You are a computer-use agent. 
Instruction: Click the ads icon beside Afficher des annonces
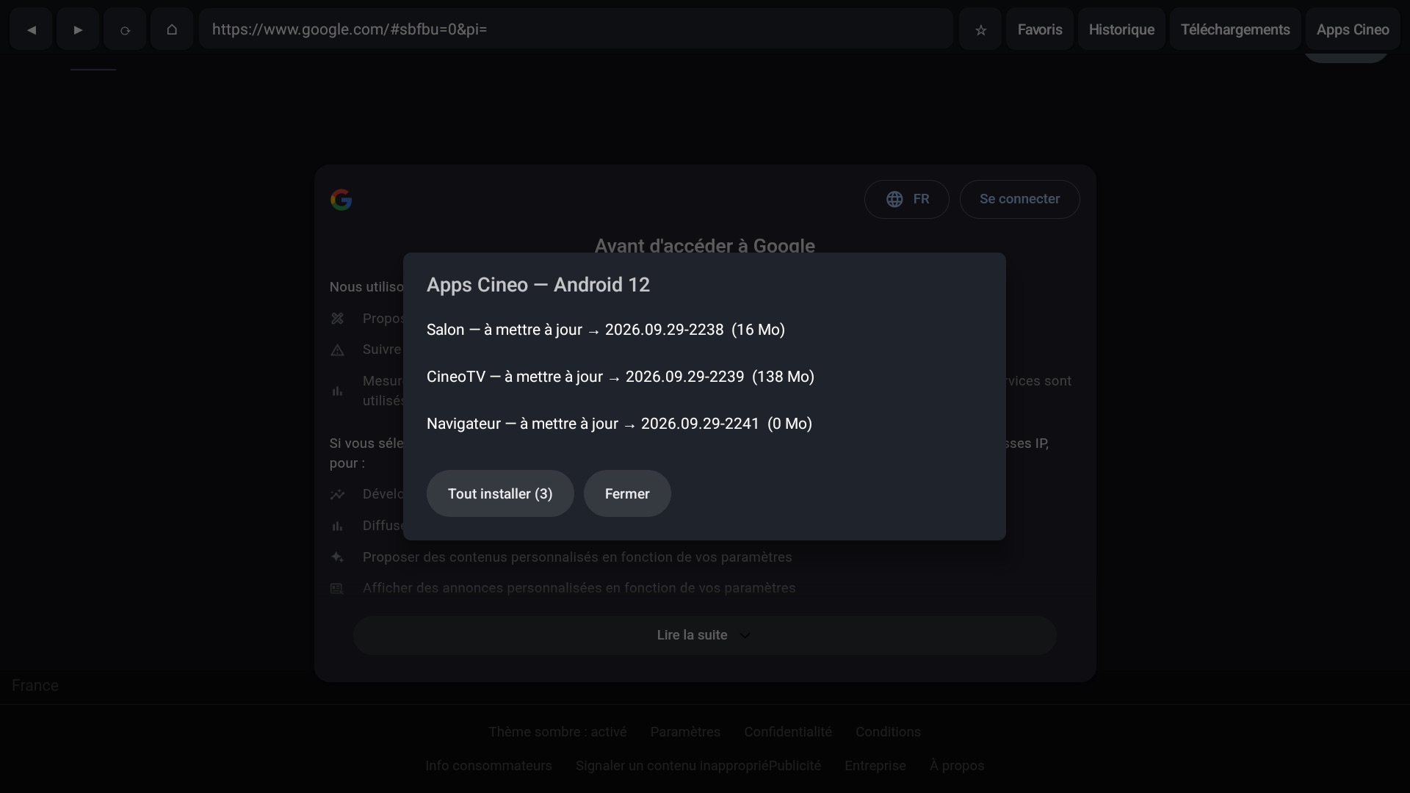(x=337, y=588)
